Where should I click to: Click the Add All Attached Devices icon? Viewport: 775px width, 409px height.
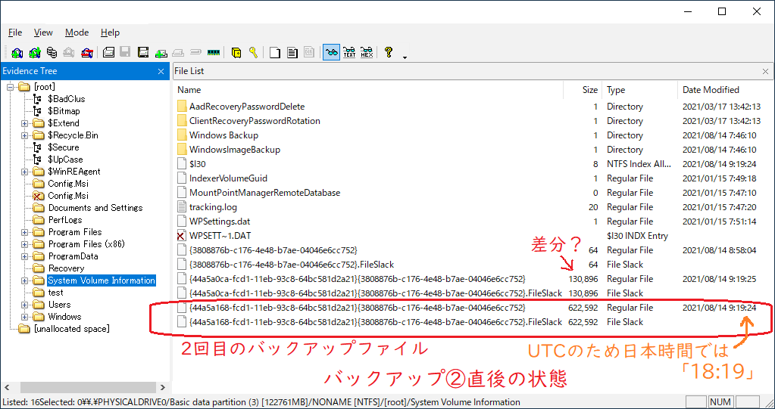35,52
